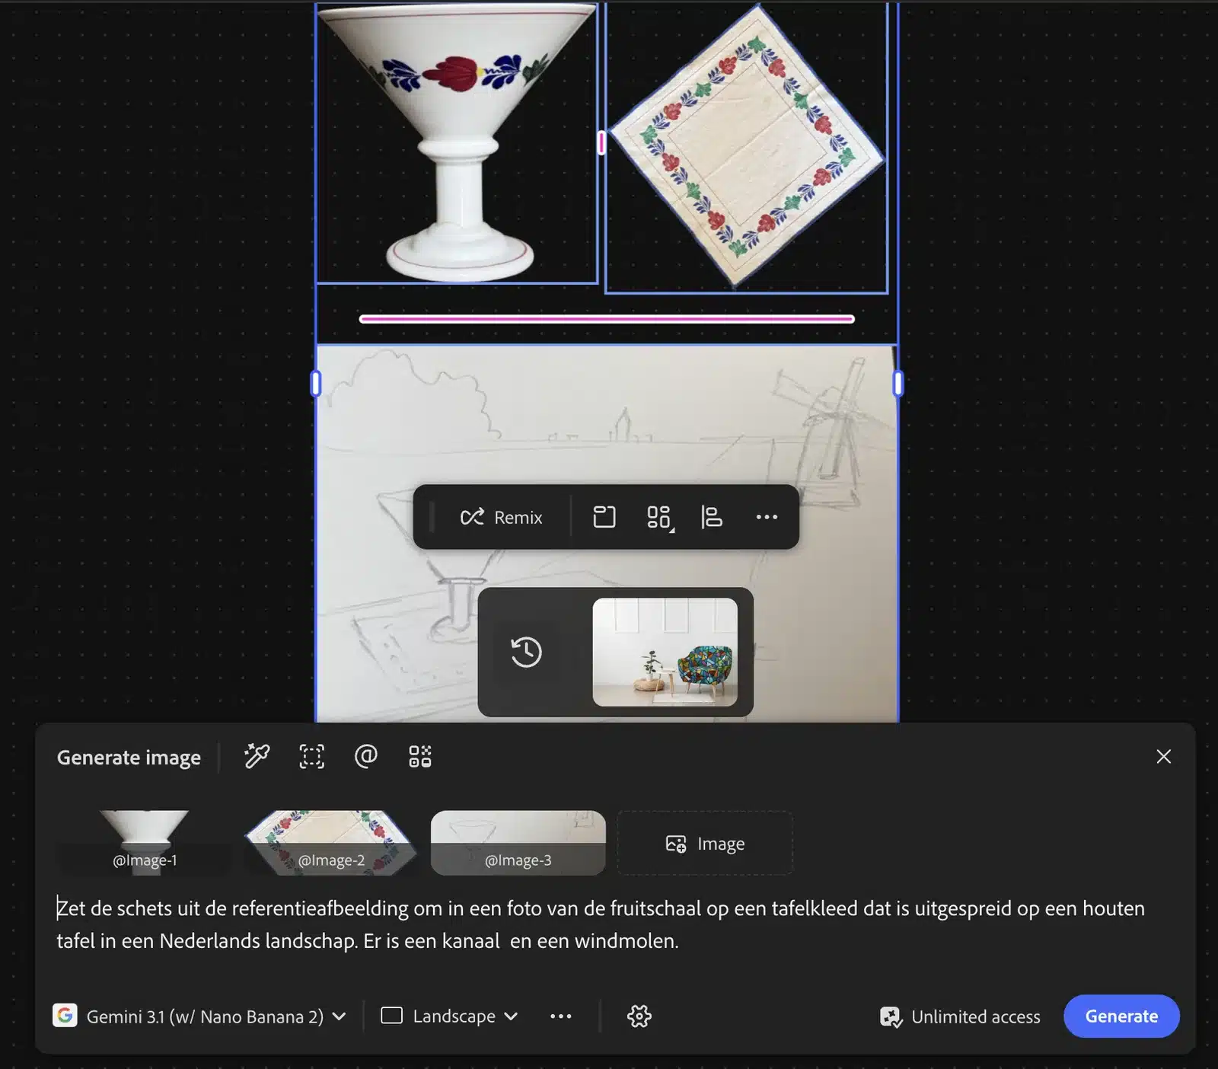Click the Google logo icon beside model name
This screenshot has width=1218, height=1069.
(x=65, y=1015)
